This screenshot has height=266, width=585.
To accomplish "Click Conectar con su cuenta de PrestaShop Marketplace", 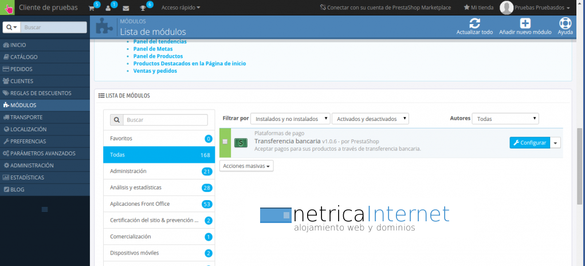I will point(386,7).
